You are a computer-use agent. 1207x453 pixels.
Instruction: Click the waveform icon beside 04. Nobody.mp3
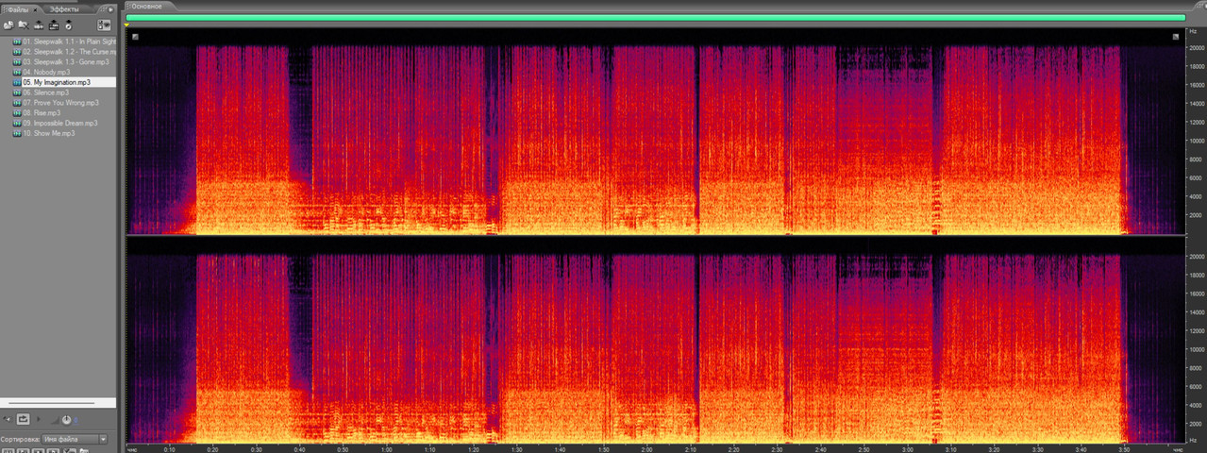click(17, 72)
